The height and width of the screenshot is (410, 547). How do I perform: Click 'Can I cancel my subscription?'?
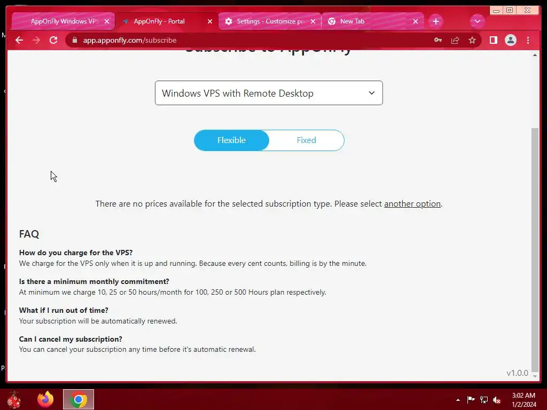click(71, 339)
